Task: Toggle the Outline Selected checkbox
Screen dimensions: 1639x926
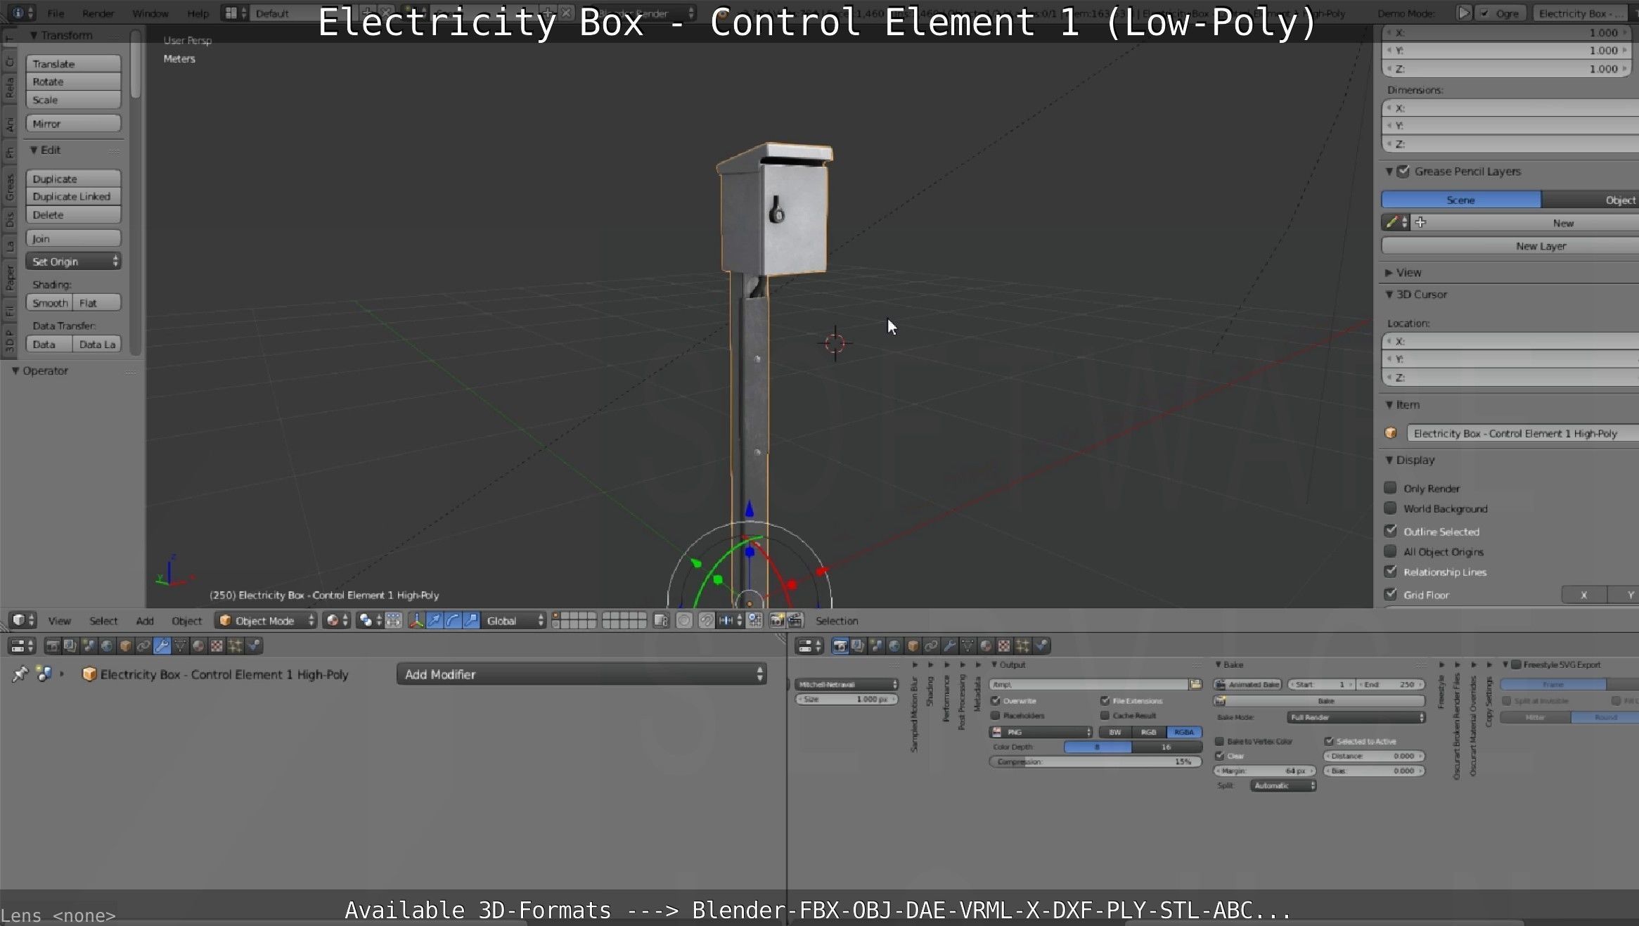Action: click(x=1390, y=531)
